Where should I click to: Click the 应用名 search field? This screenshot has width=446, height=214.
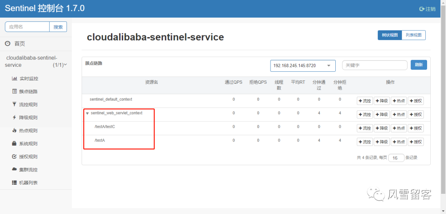pos(27,27)
